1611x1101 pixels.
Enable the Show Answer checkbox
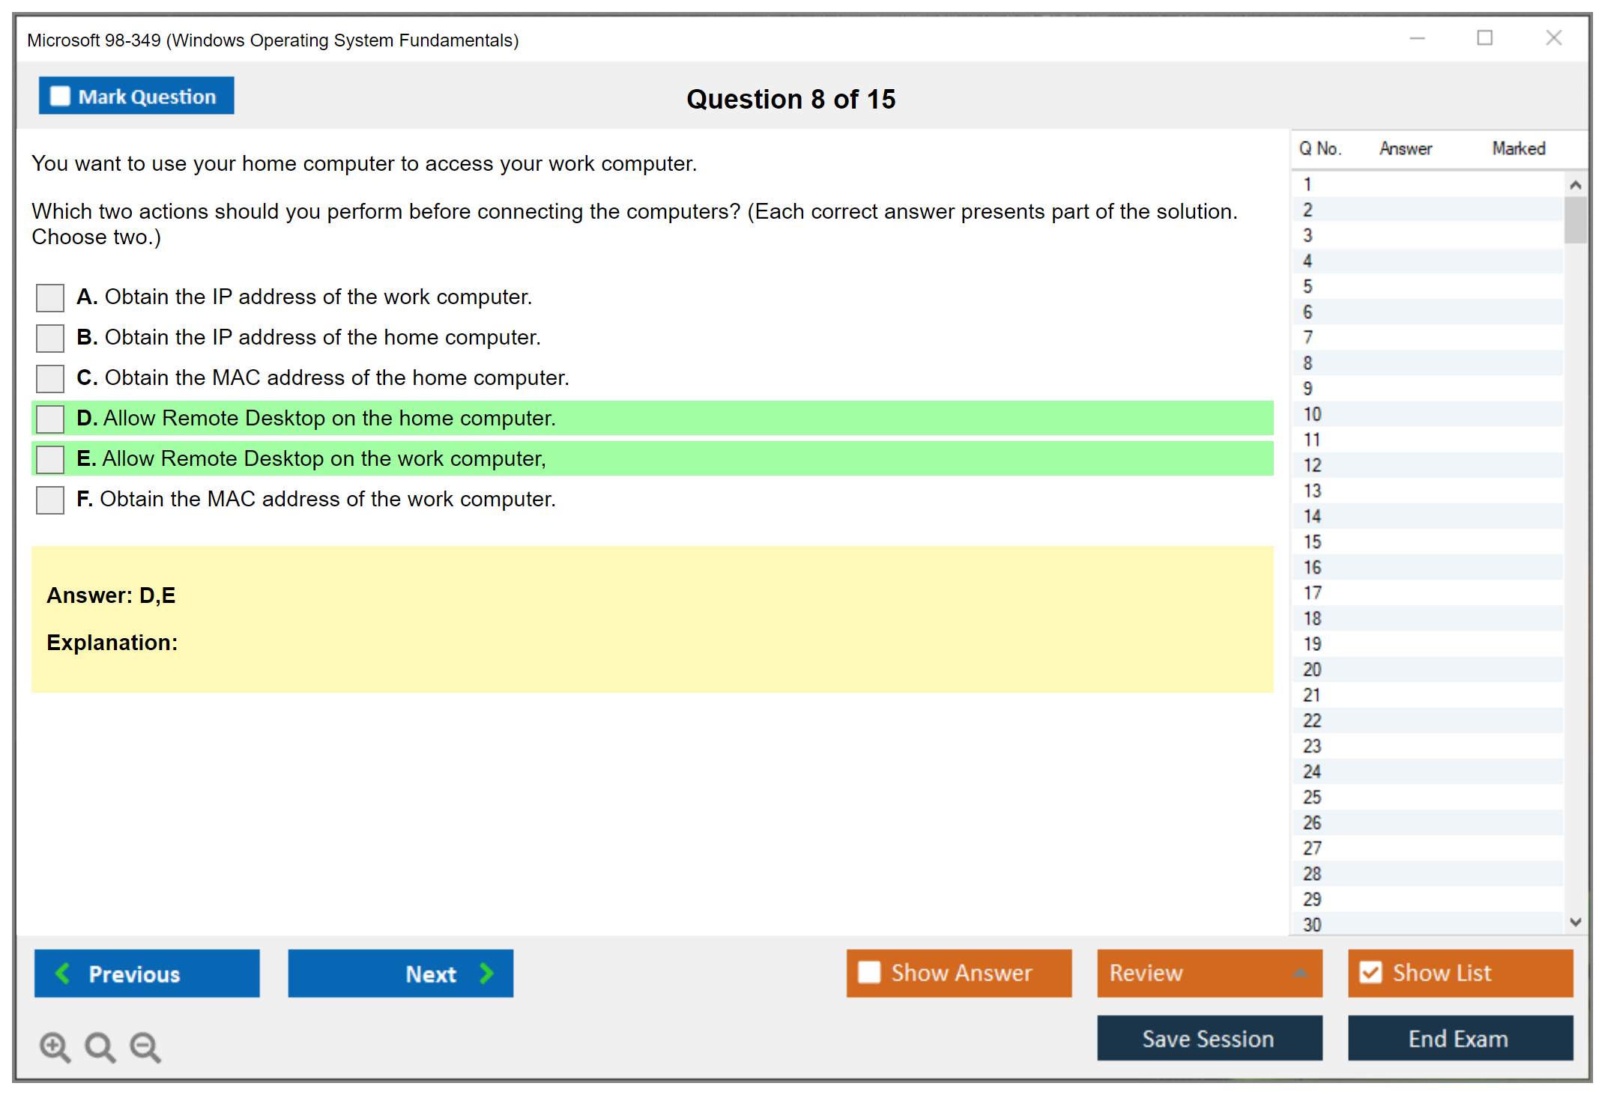869,972
